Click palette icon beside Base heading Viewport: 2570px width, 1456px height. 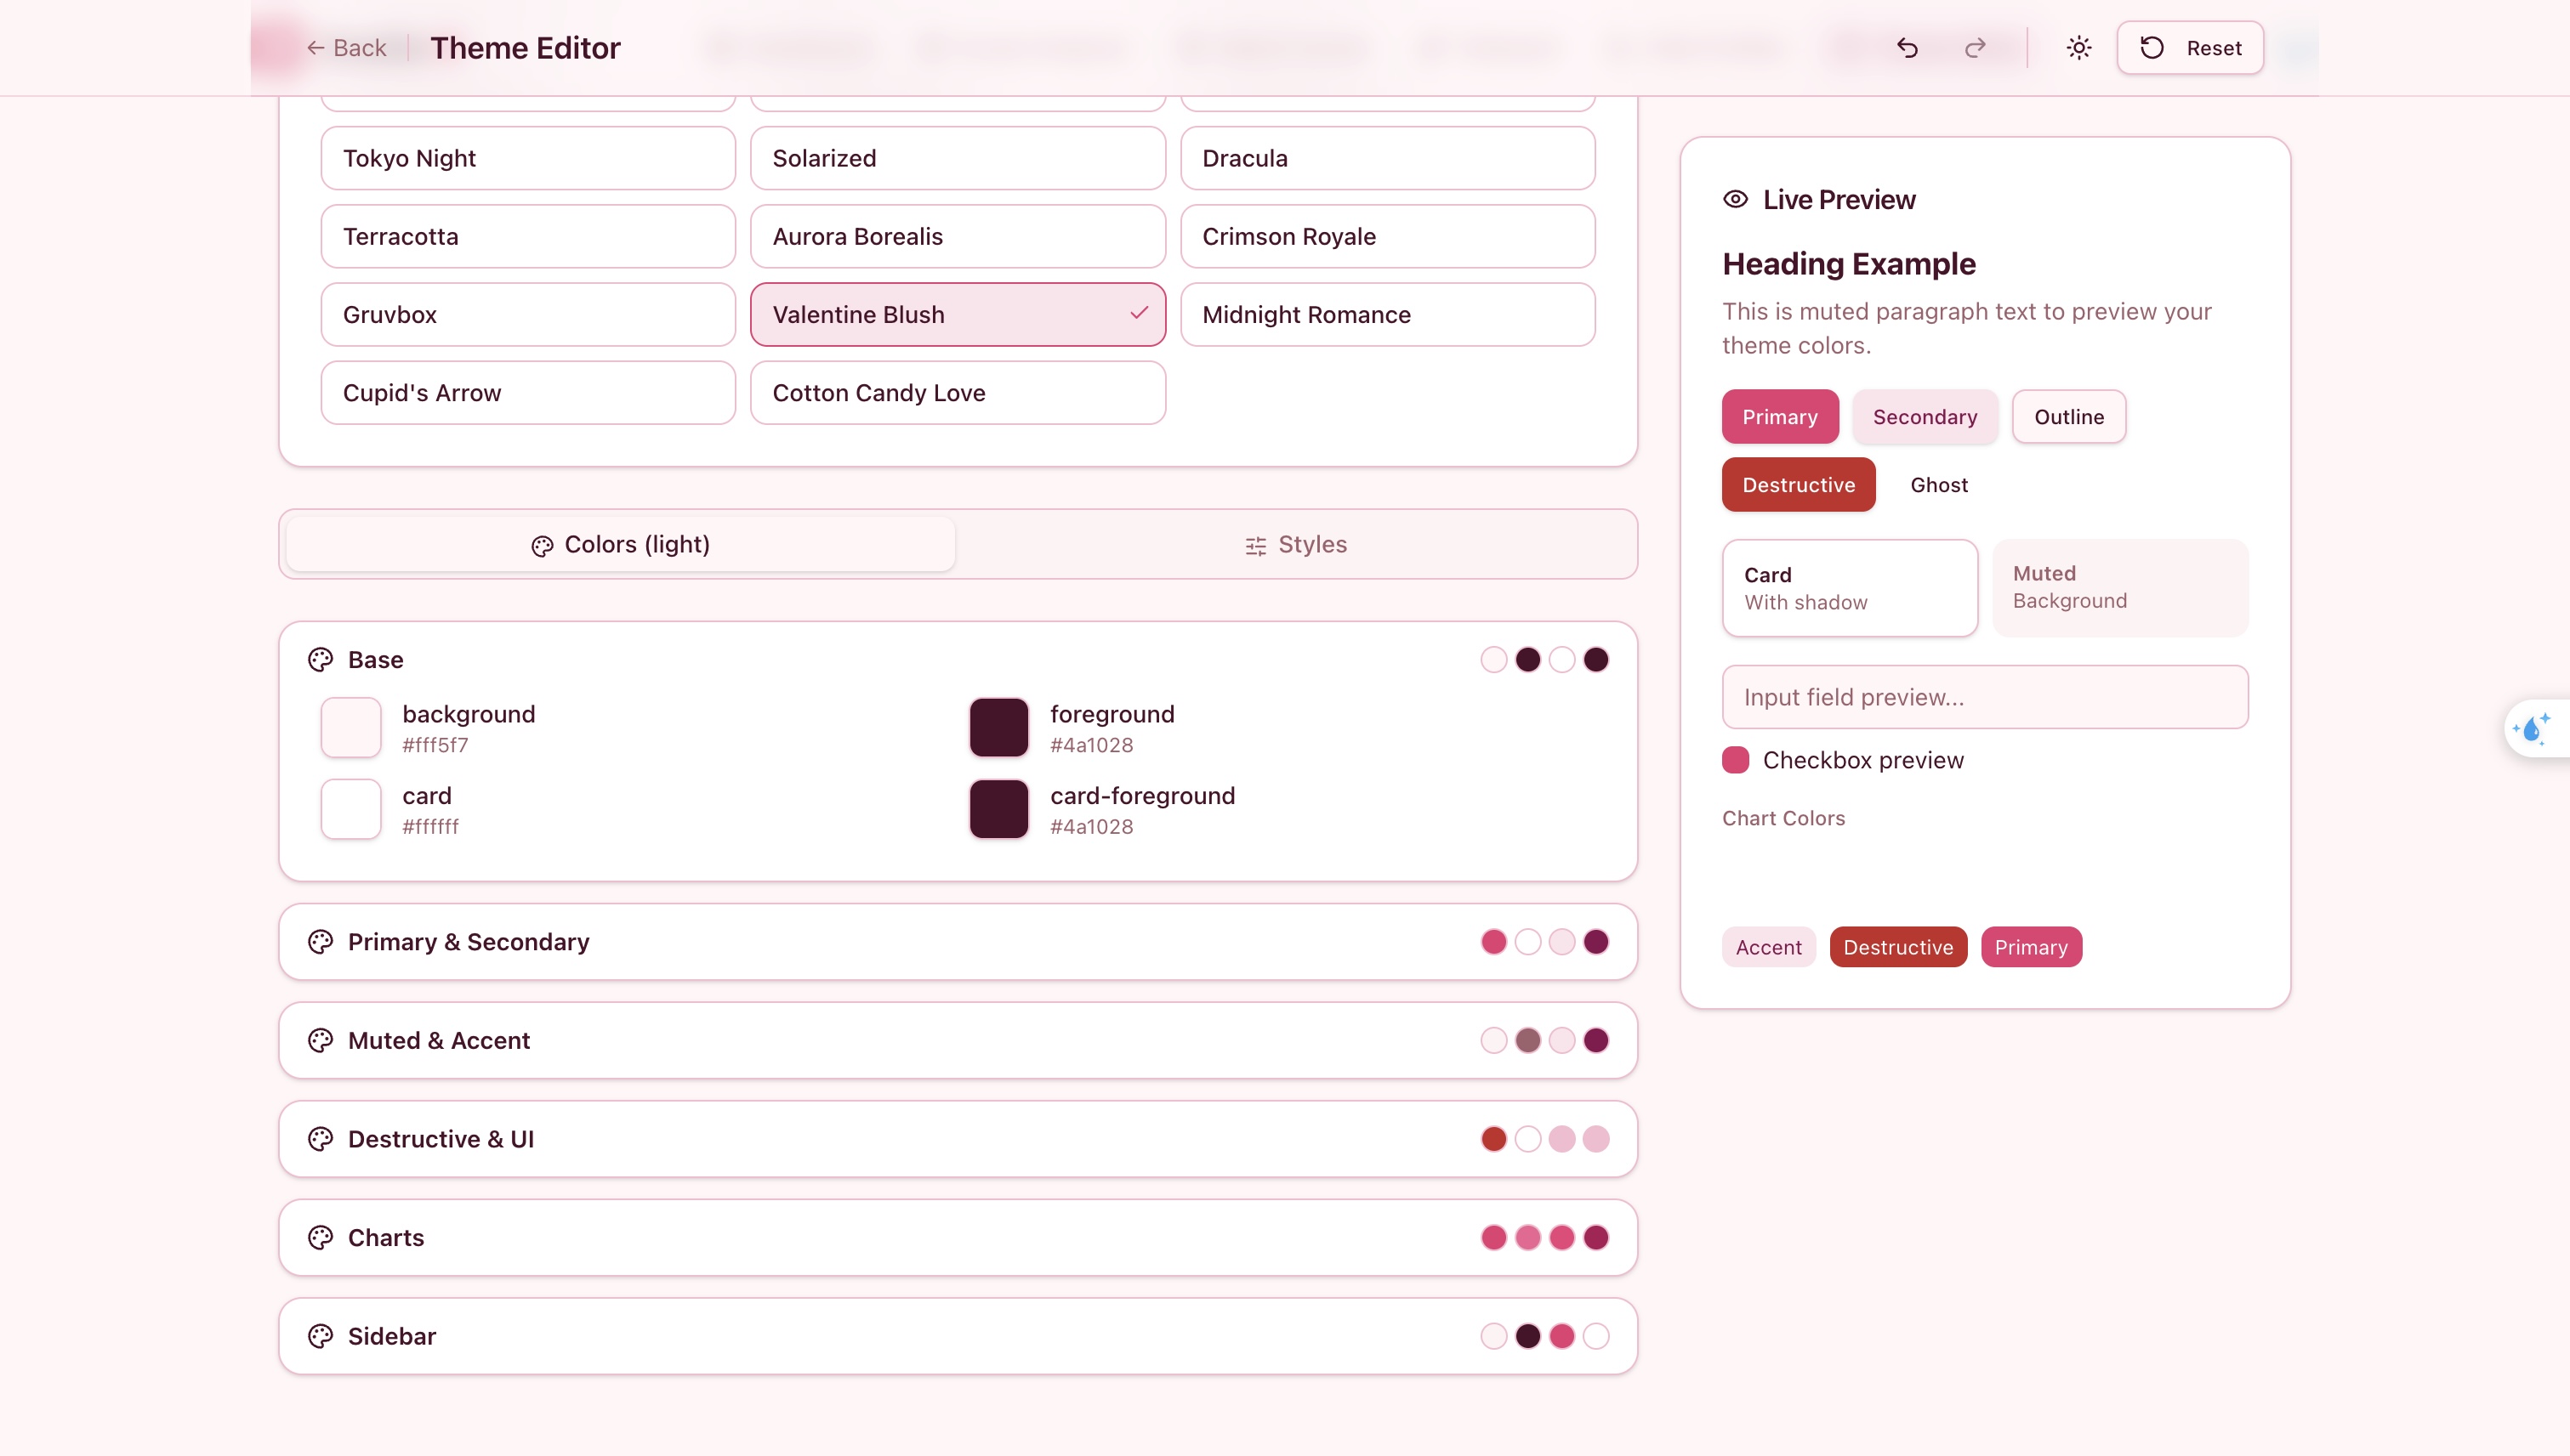point(320,660)
